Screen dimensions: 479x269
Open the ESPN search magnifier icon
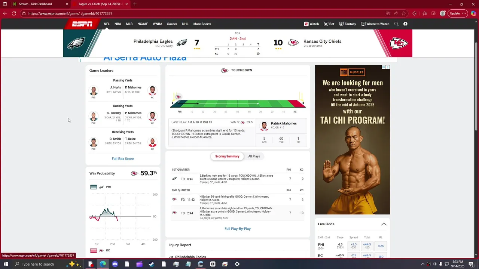coord(396,24)
